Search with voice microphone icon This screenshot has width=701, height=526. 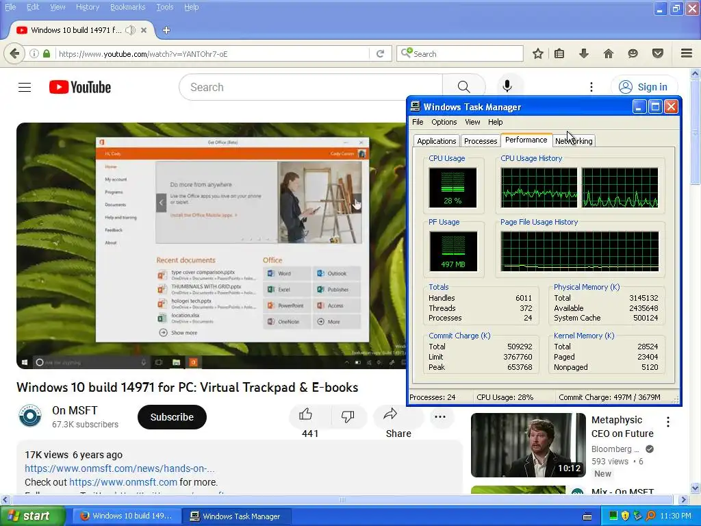pos(507,86)
